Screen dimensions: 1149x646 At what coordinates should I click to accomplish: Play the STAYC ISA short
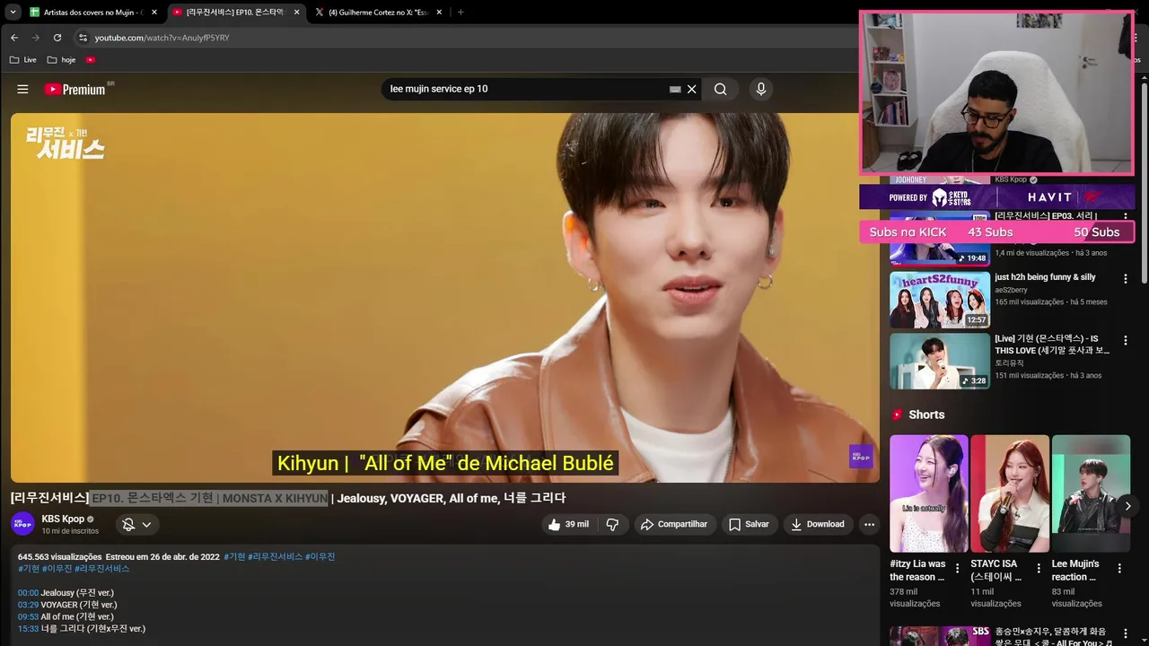[x=1010, y=493]
